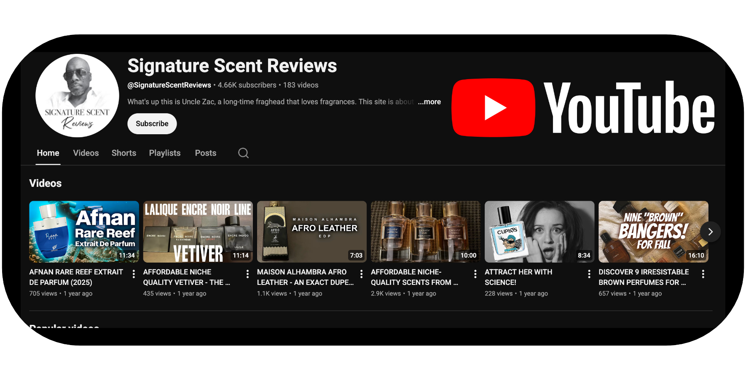This screenshot has width=746, height=380.
Task: Subscribe to Signature Scent Reviews channel
Action: (152, 124)
